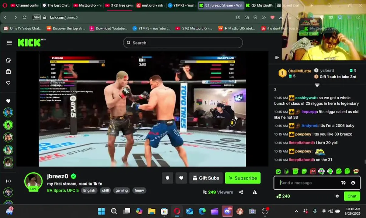Switch to the Channel content tab
Viewport: 366px width, 218px height.
24,5
